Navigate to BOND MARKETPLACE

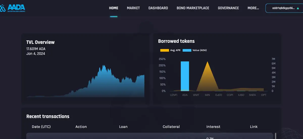click(193, 8)
